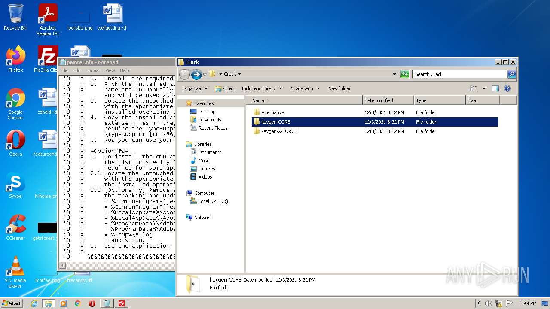This screenshot has width=550, height=309.
Task: Click the search magnifier icon
Action: (511, 74)
